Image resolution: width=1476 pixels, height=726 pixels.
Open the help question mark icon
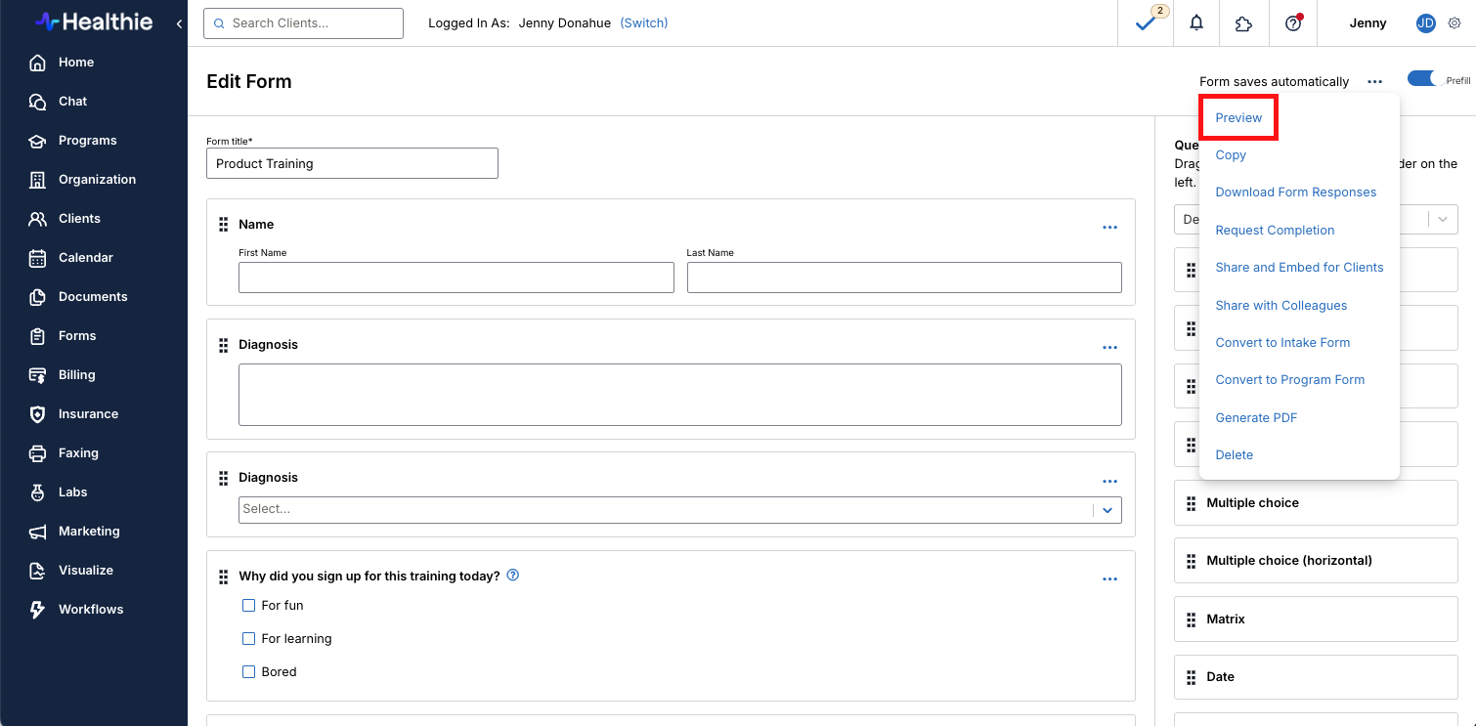(x=1293, y=23)
